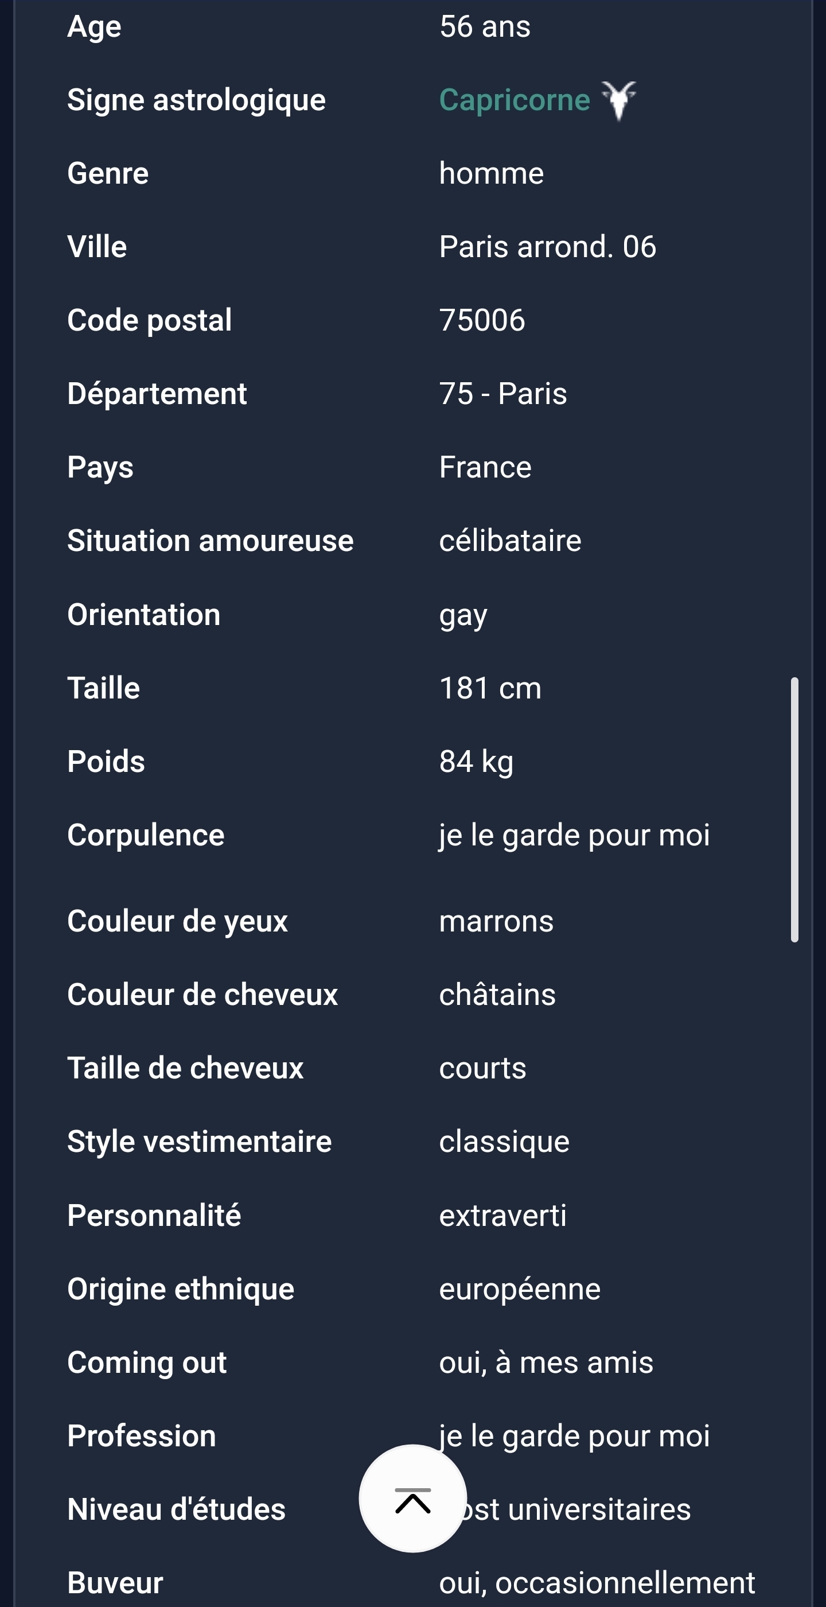Select the '84 kg' weight value
The height and width of the screenshot is (1607, 826).
point(476,761)
